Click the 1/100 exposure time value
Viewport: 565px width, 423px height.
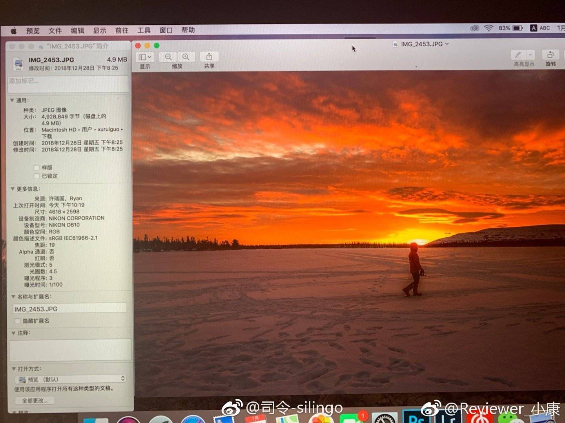click(x=56, y=285)
